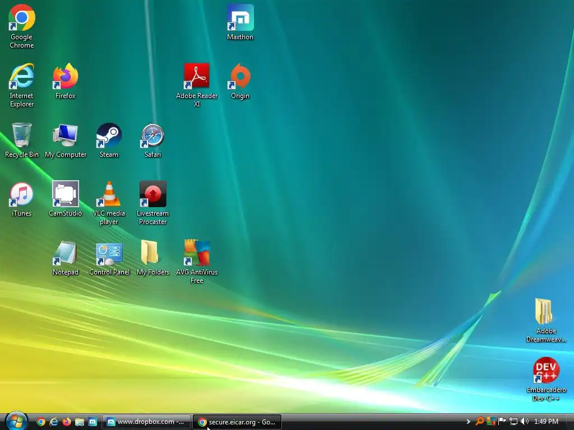Select the My Folders folder icon
Screen dimensions: 574x430
click(152, 258)
